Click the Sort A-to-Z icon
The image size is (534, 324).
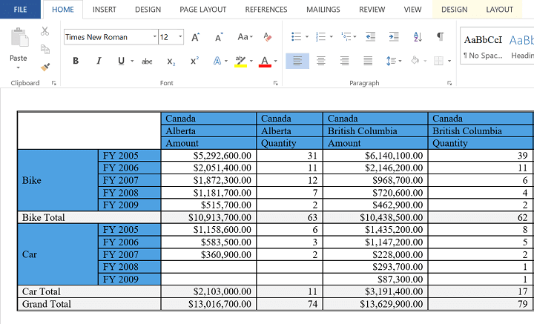418,36
